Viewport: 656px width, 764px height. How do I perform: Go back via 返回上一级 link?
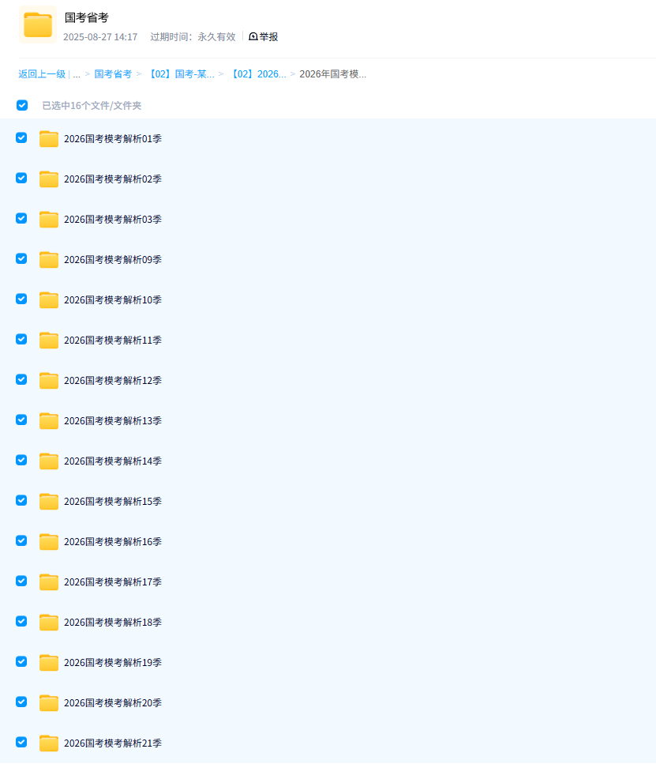42,74
